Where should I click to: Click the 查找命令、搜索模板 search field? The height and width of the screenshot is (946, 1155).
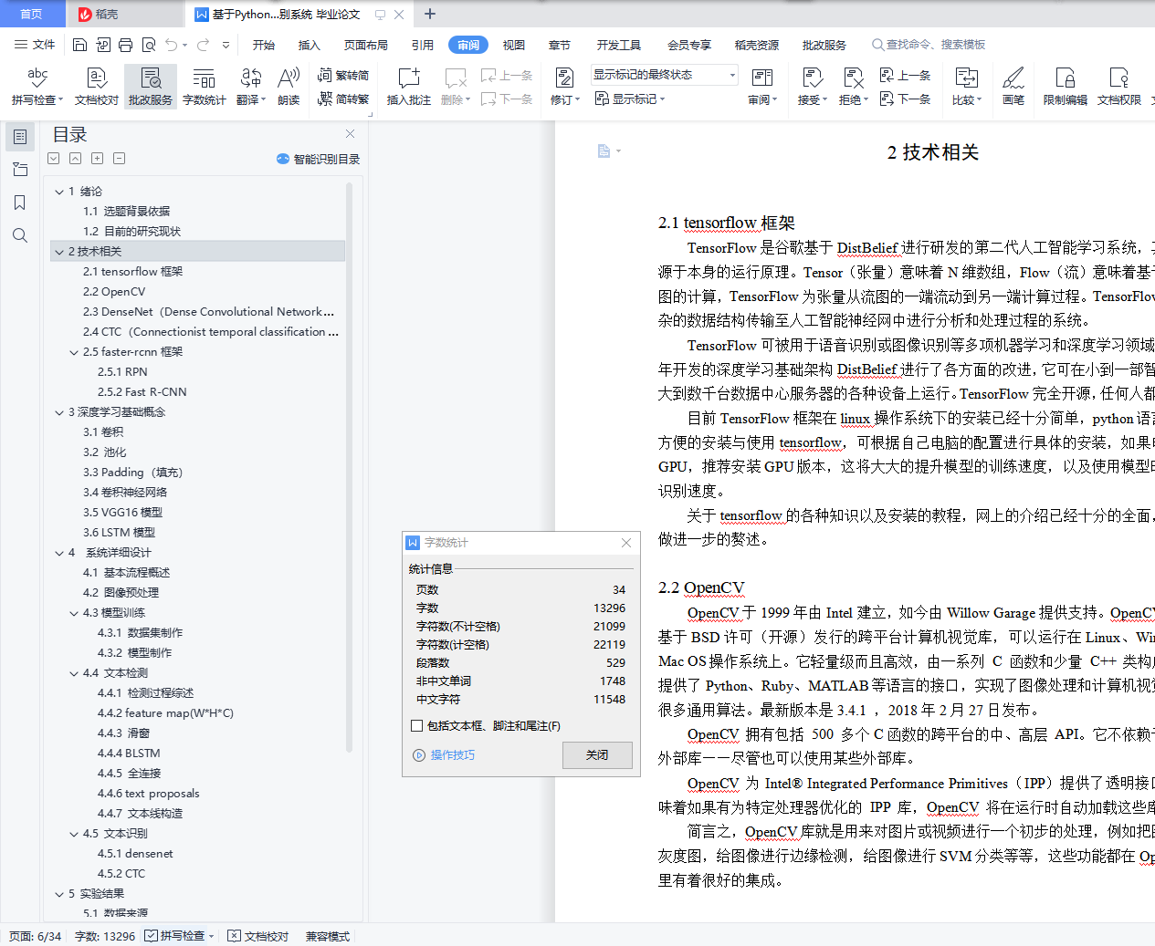click(929, 45)
